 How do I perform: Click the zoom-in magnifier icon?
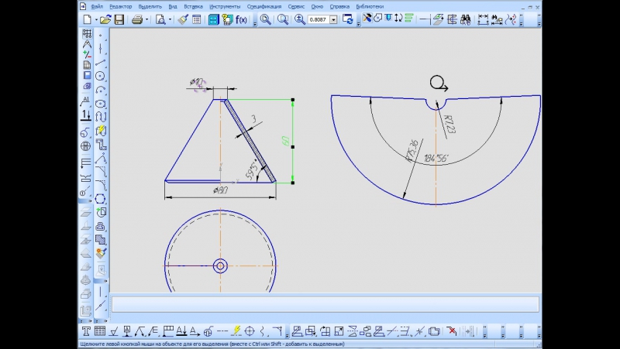pyautogui.click(x=300, y=19)
